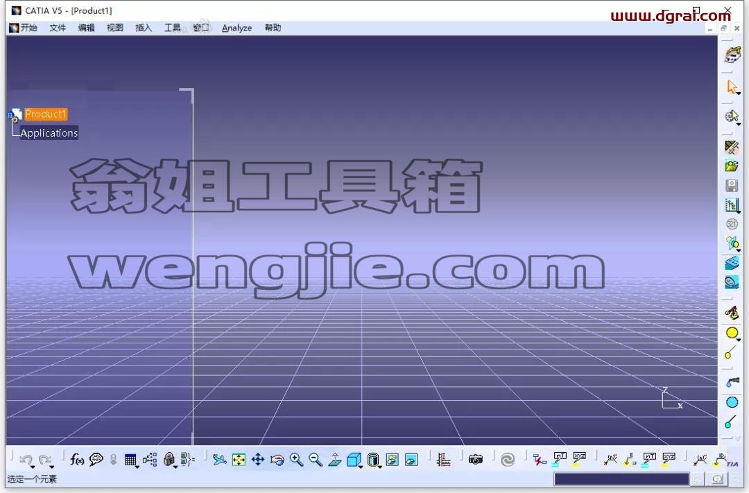Viewport: 749px width, 493px height.
Task: Click the comment speech bubble icon
Action: coord(96,460)
